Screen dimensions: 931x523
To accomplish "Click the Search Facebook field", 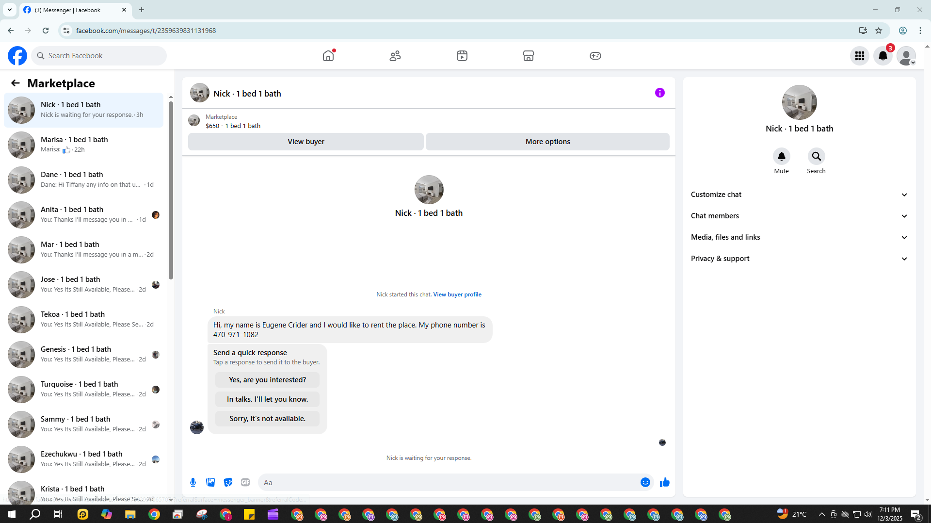I will (x=99, y=56).
